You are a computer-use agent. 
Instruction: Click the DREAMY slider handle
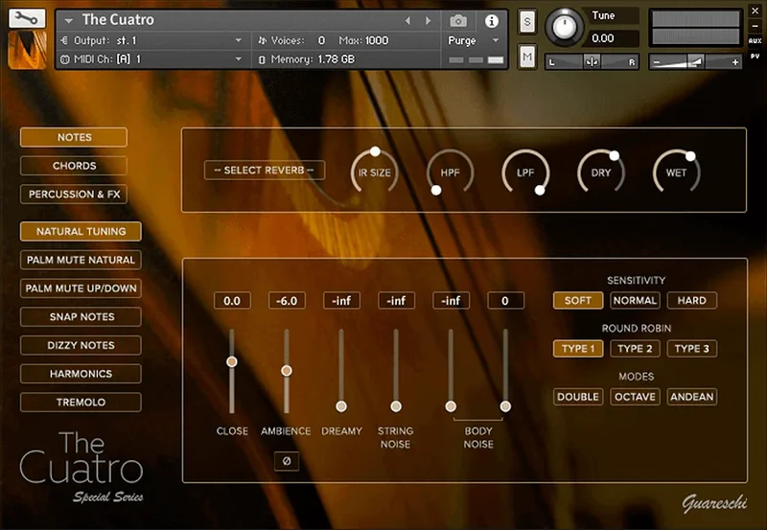coord(341,406)
